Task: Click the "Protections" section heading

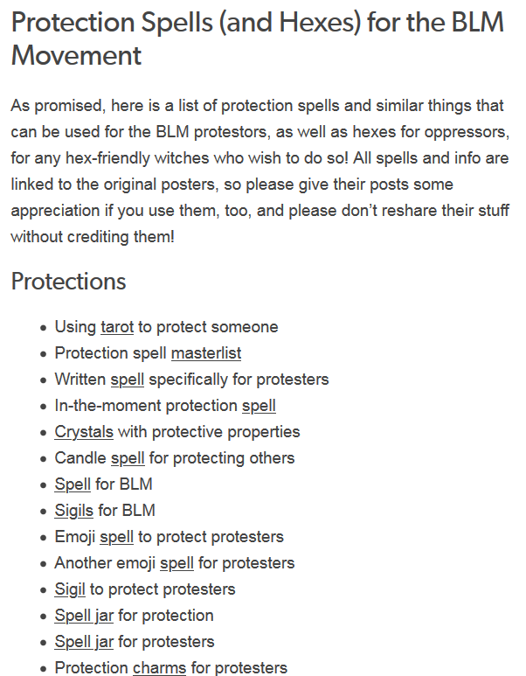Action: 68,282
